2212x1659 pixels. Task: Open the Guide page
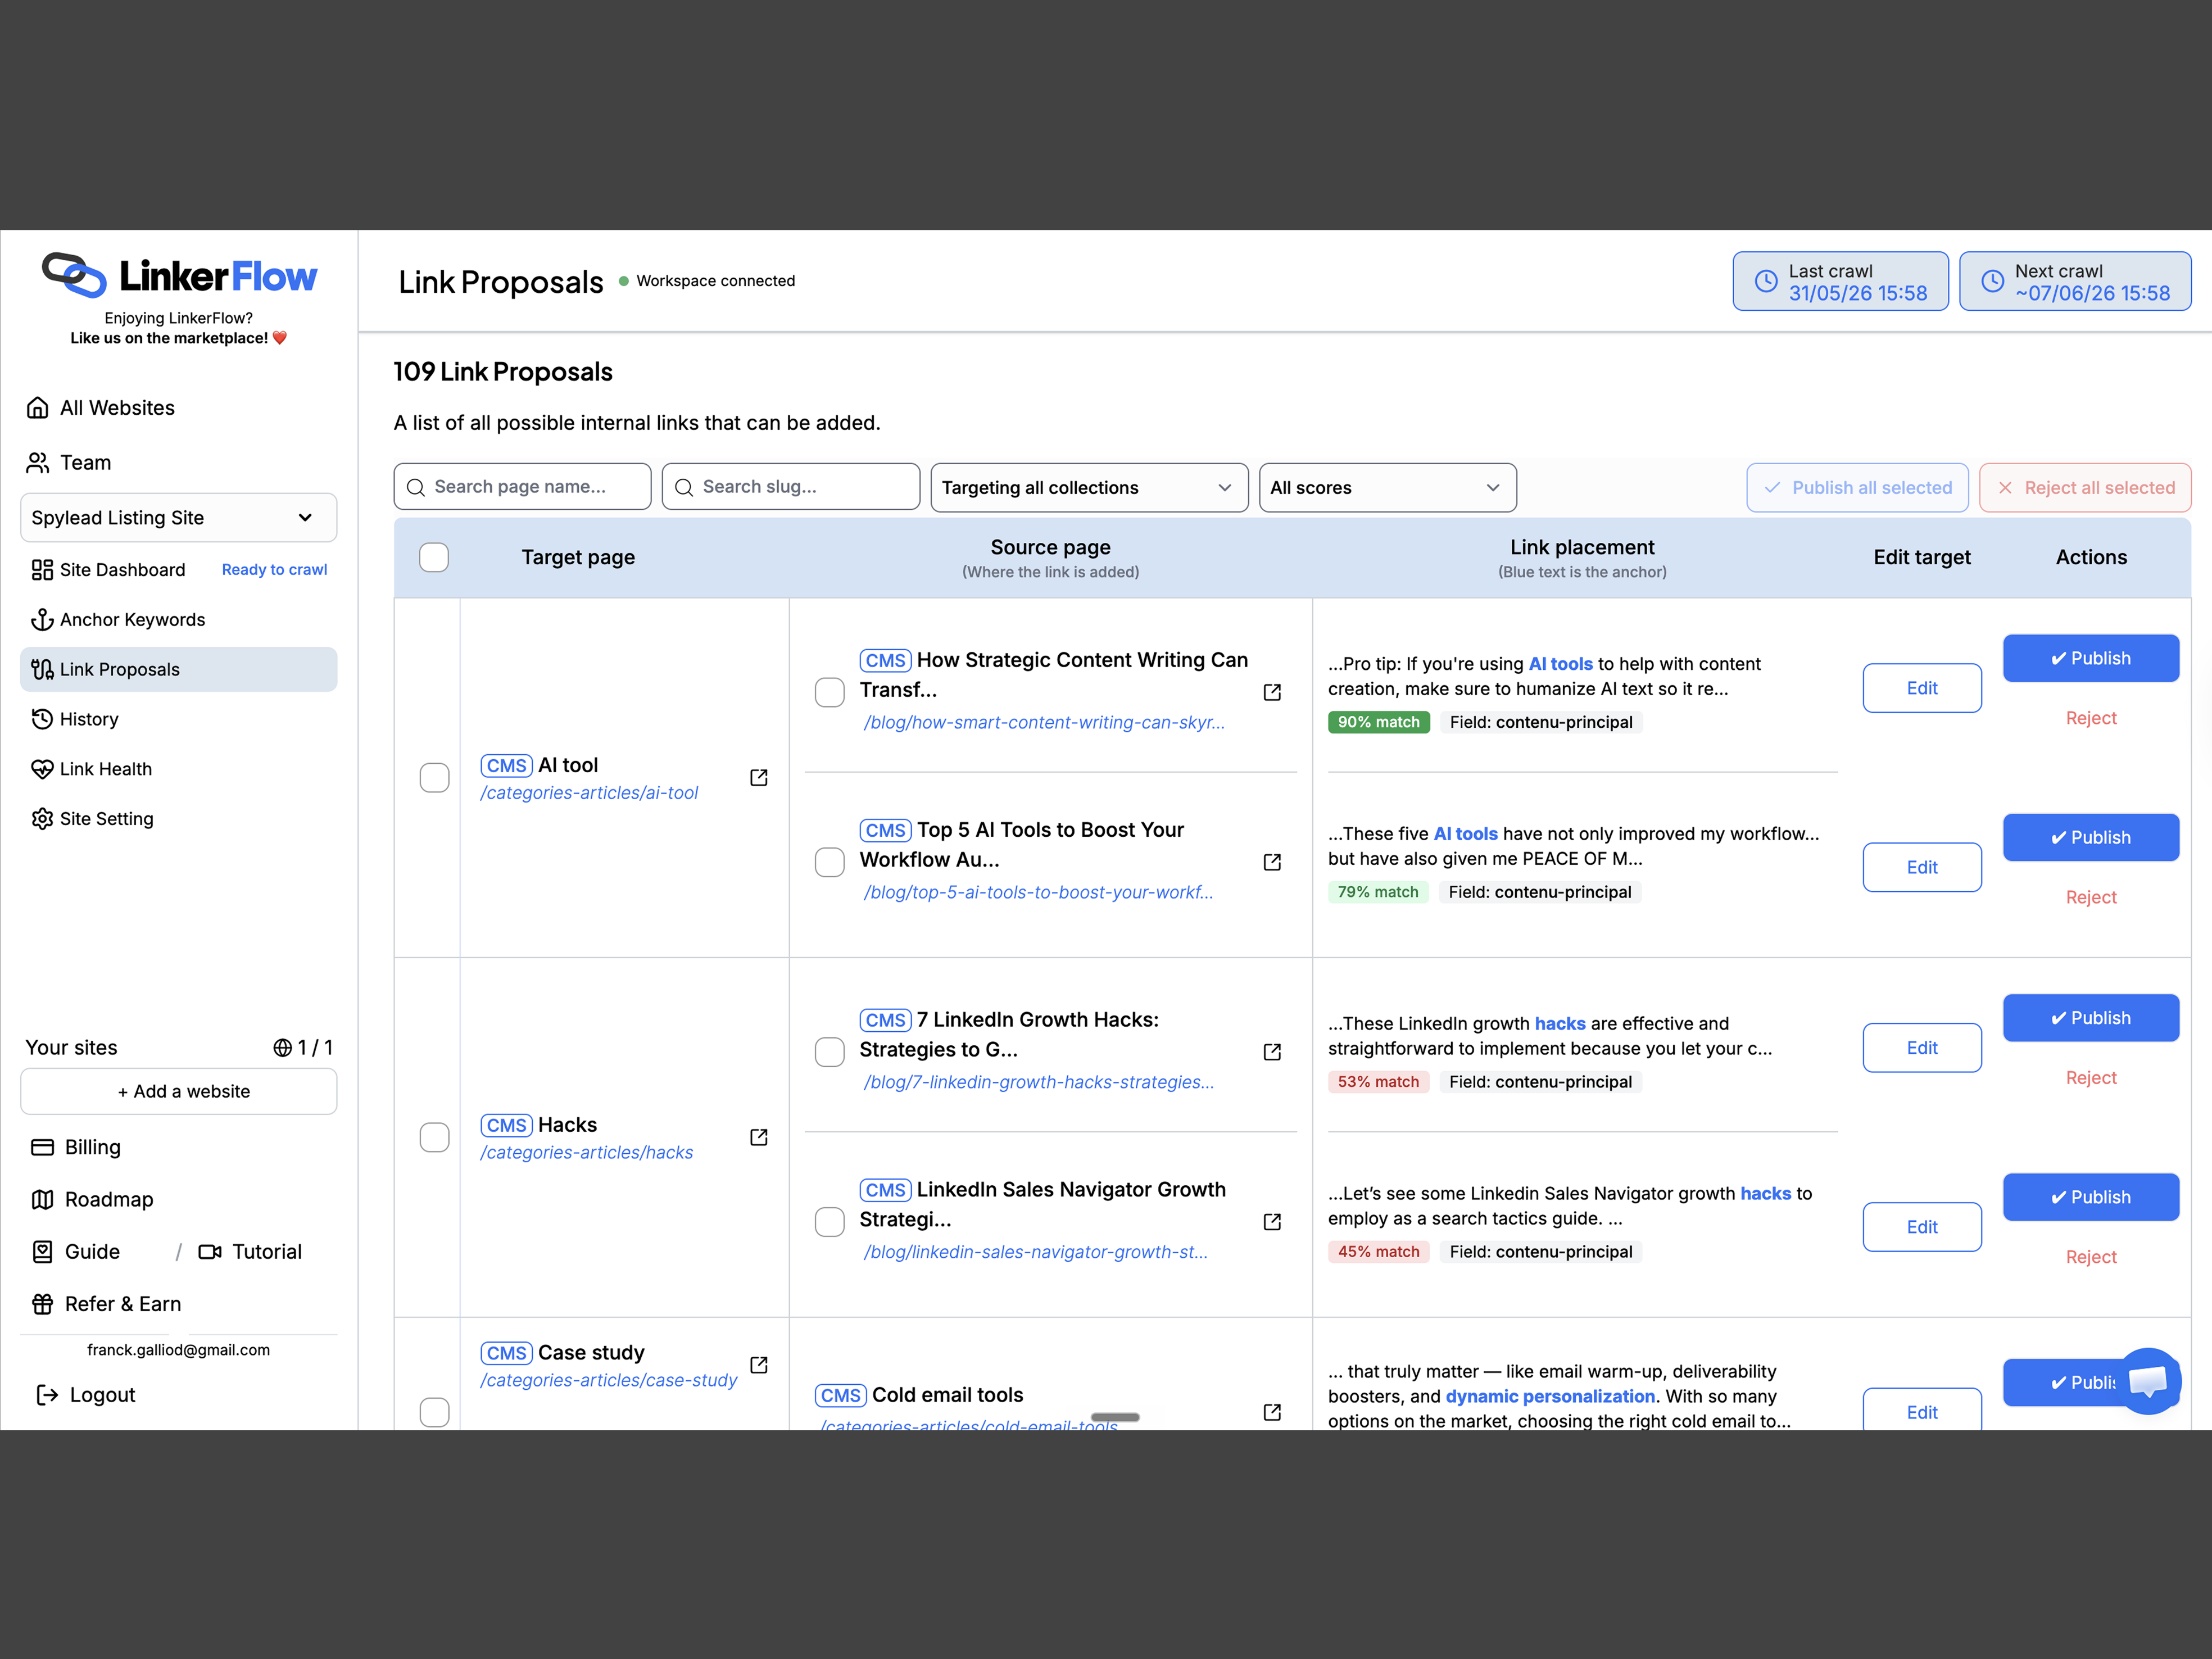pos(77,1252)
